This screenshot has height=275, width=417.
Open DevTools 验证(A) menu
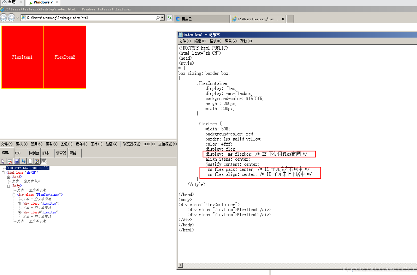tap(112, 144)
